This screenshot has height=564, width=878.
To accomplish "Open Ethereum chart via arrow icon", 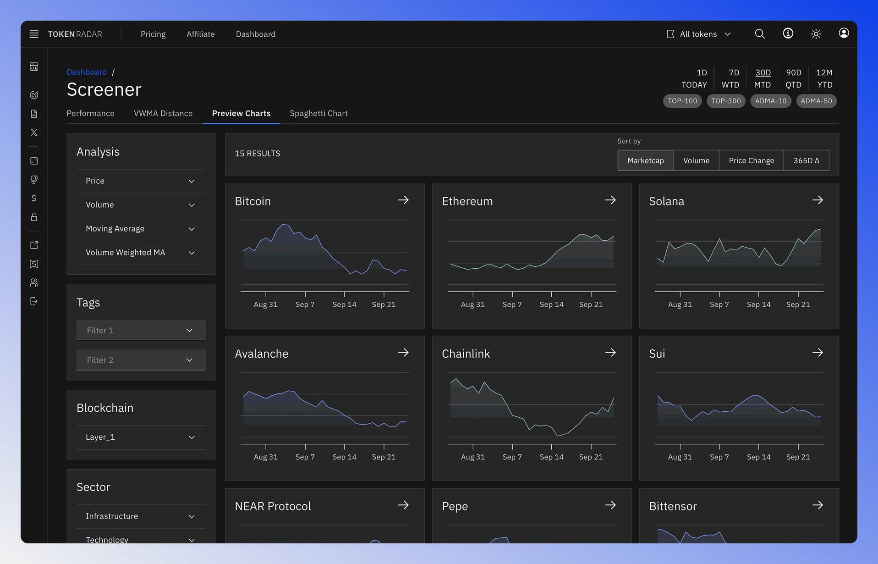I will pos(610,200).
